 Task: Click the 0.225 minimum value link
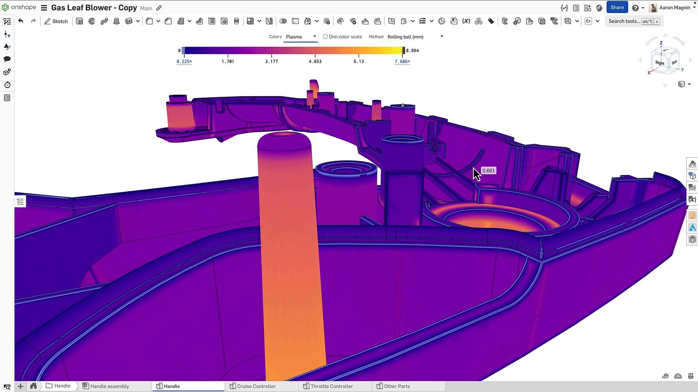184,61
